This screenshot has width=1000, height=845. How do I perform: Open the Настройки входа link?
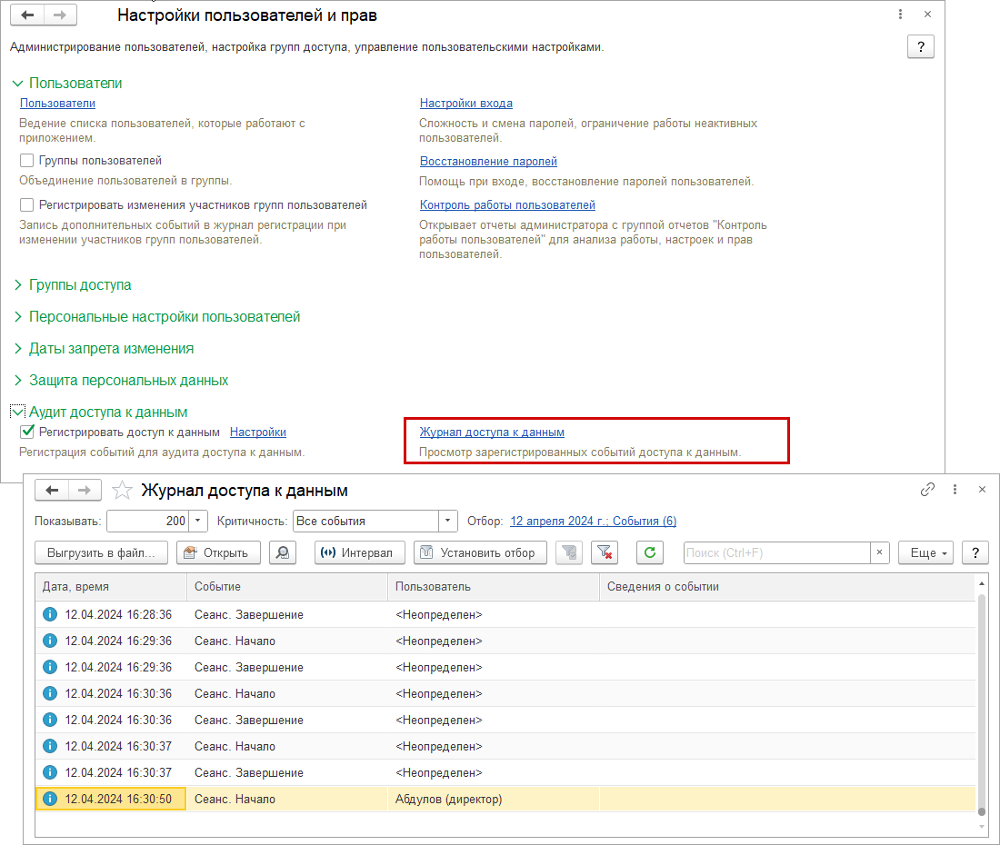465,104
